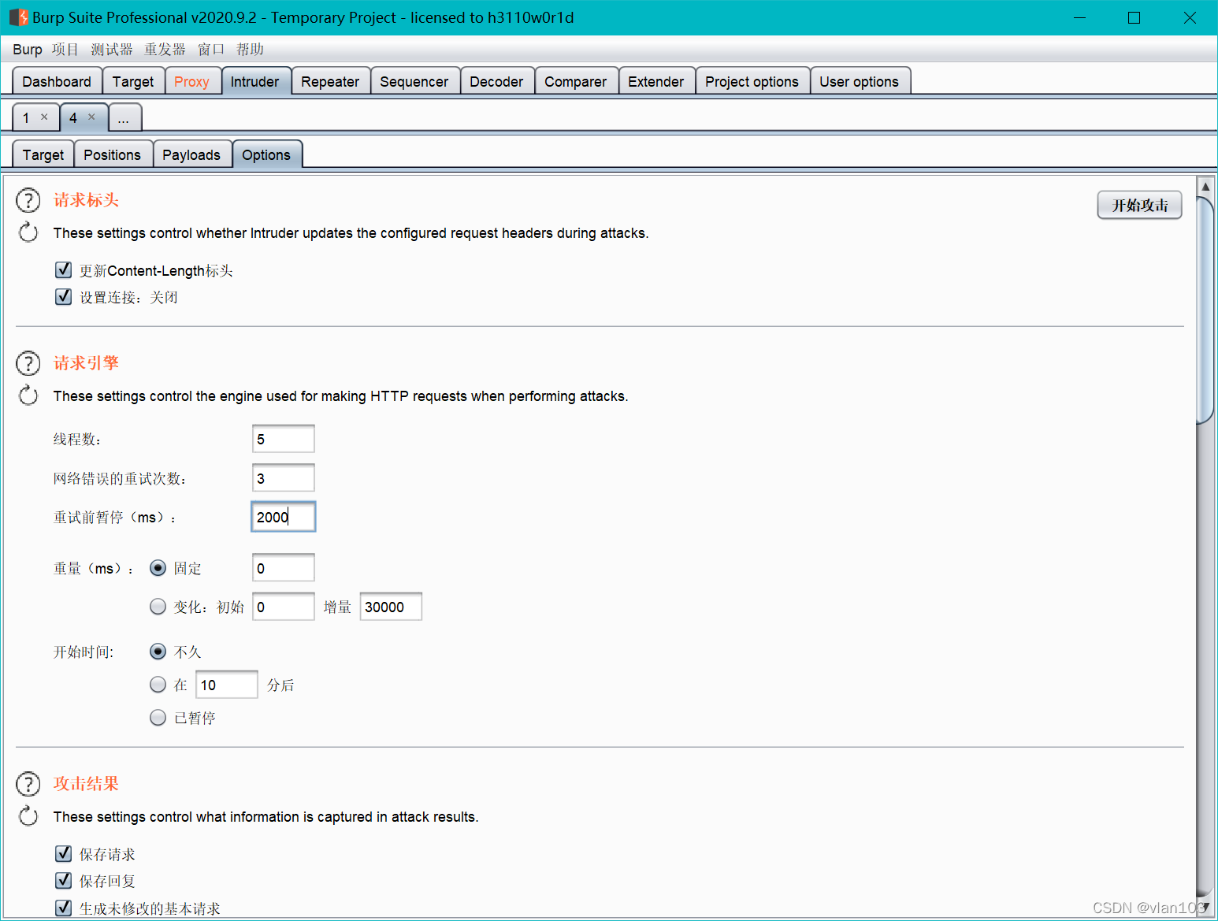Screen dimensions: 1218x921
Task: Click the 攻击结果 section heading
Action: coord(86,784)
